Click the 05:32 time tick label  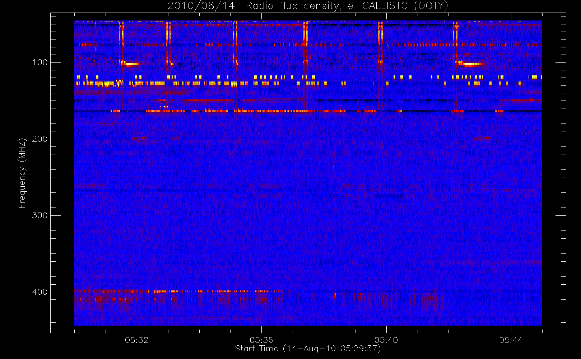(137, 340)
